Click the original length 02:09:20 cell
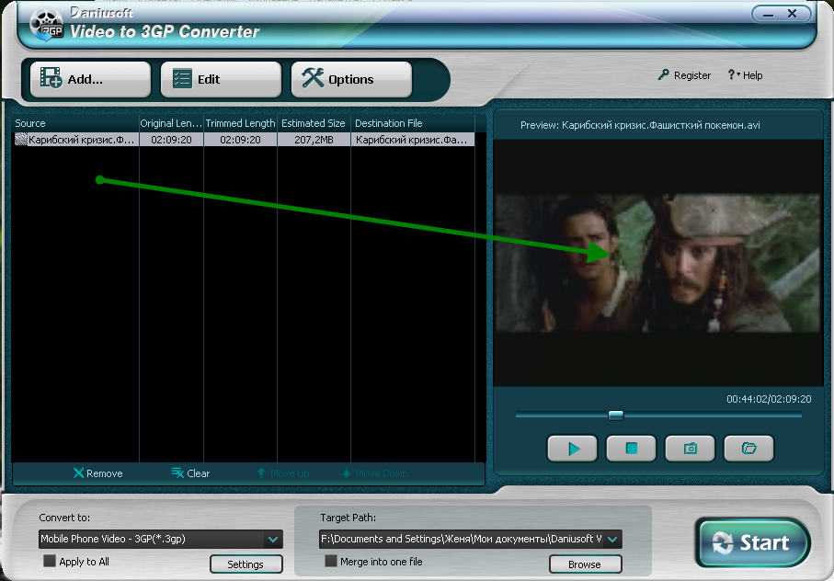 171,140
